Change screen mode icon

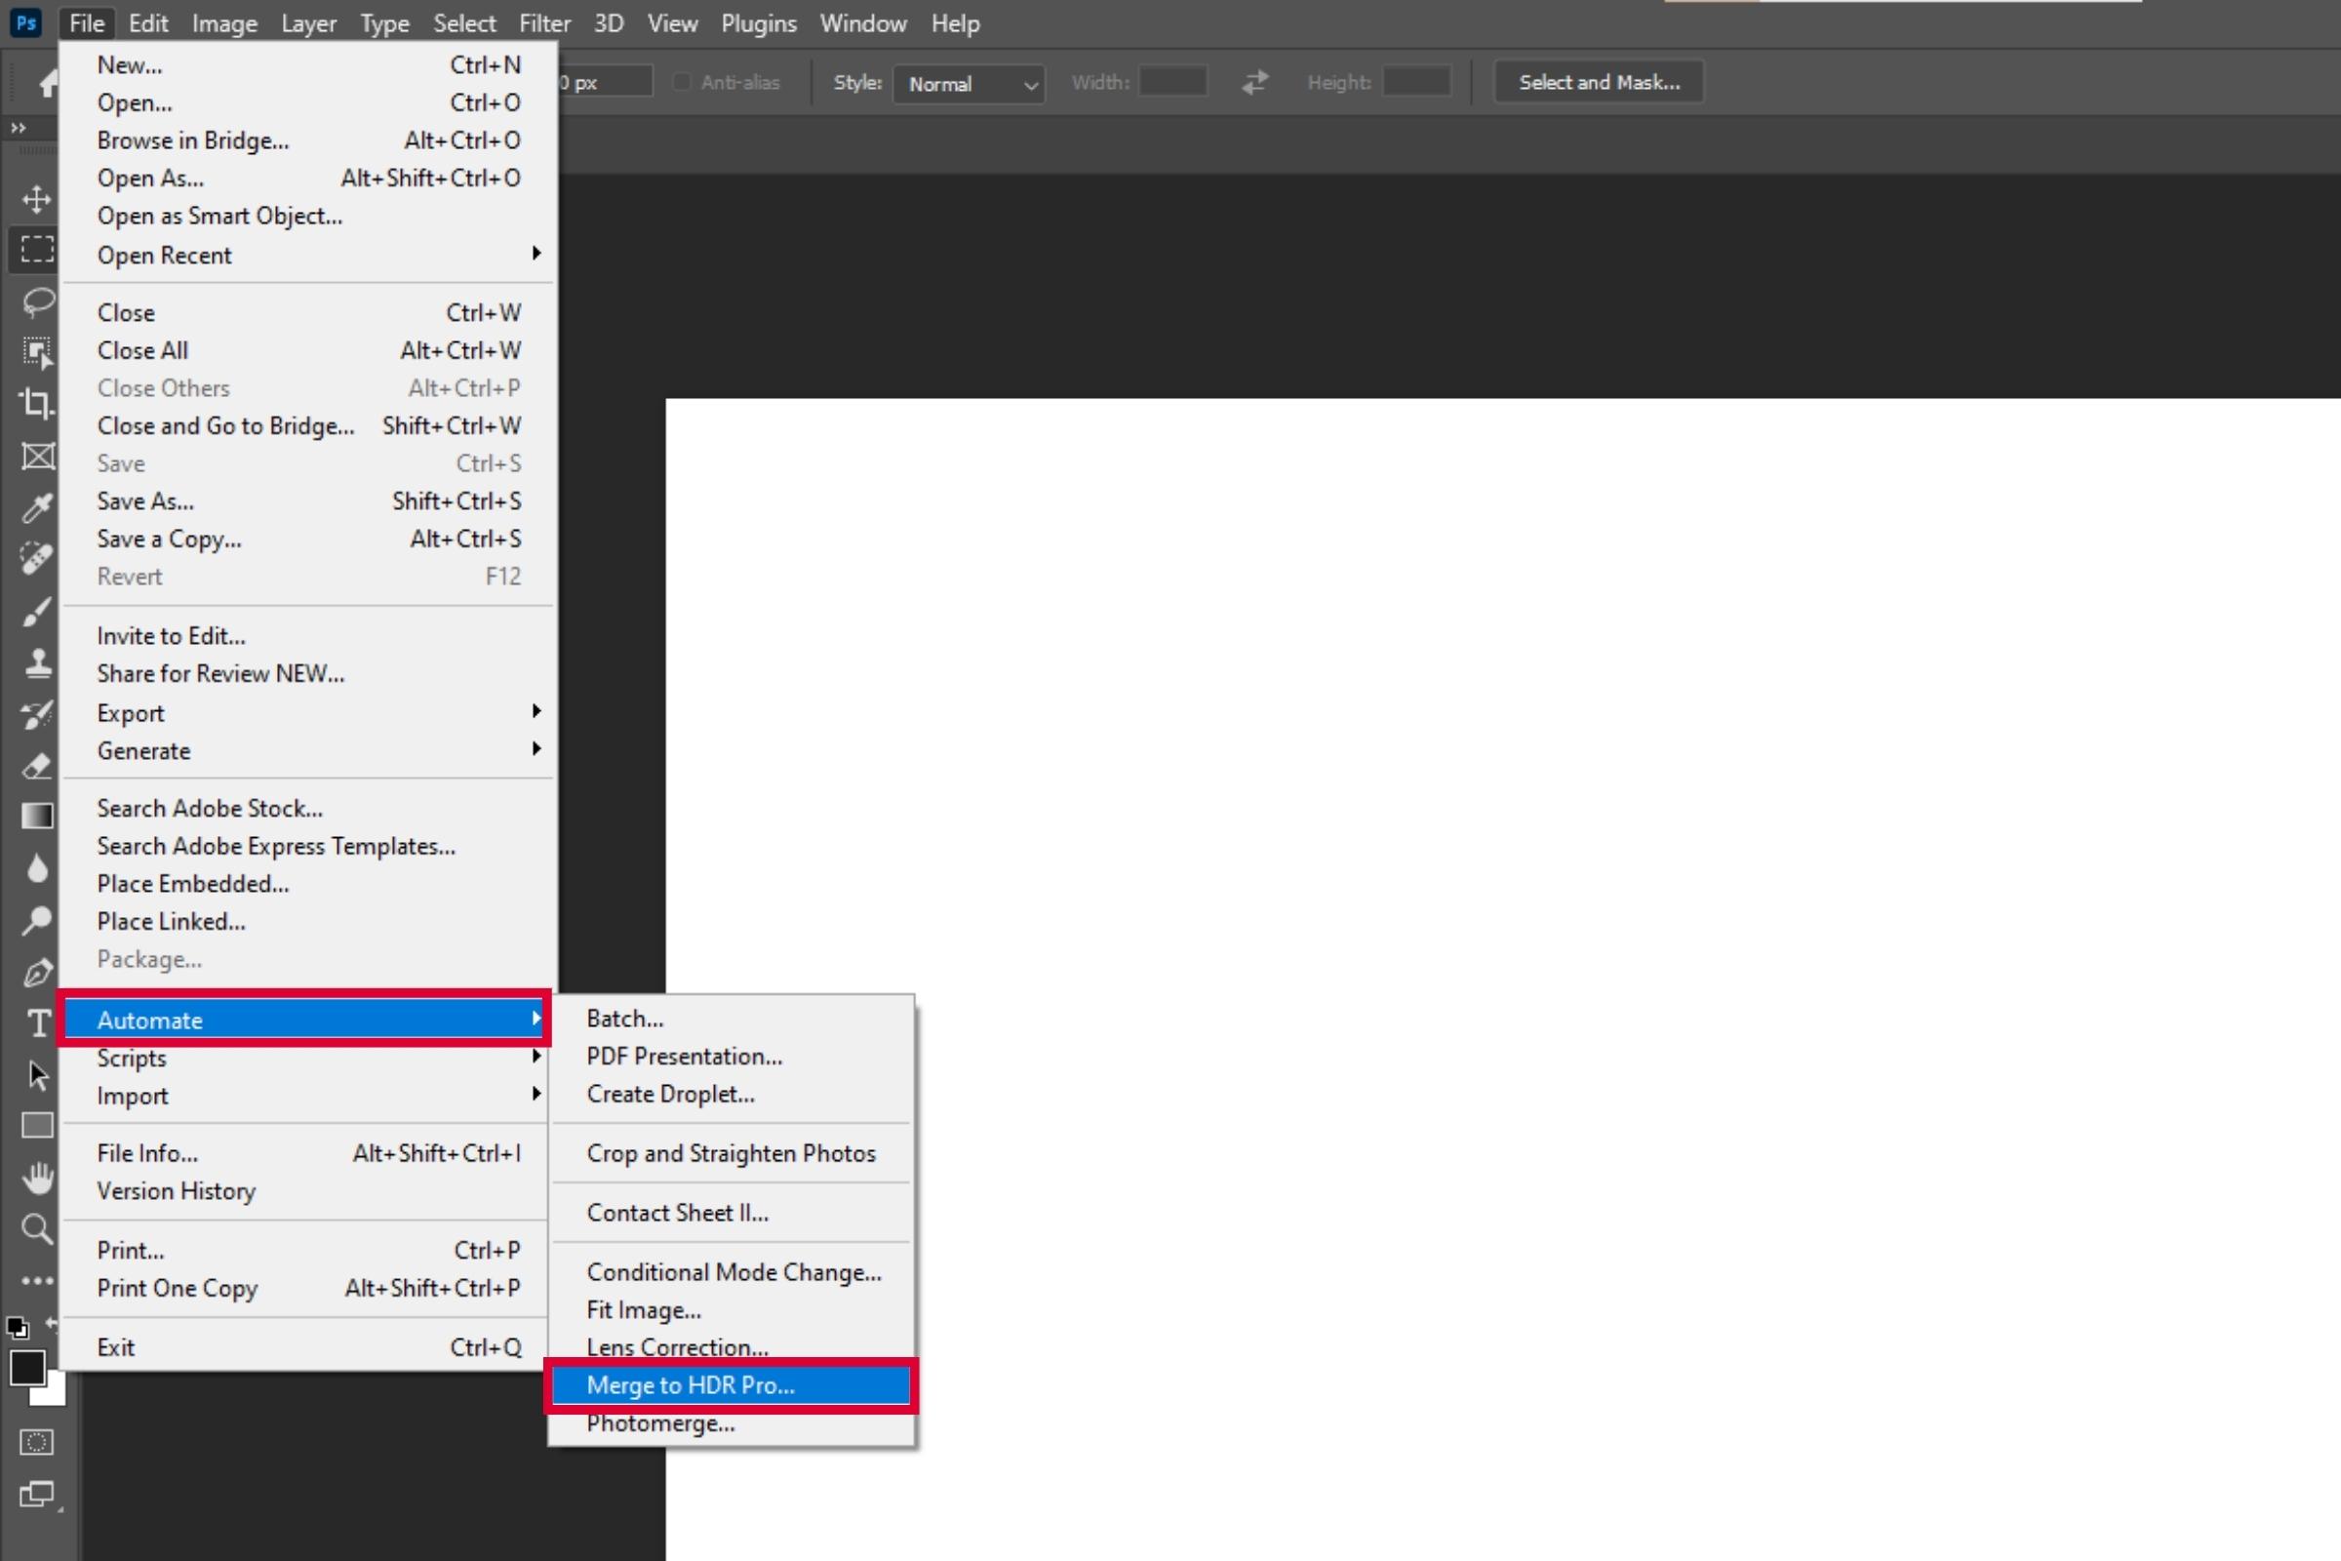37,1495
